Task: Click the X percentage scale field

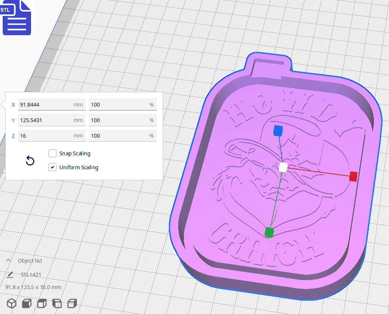Action: pos(123,104)
